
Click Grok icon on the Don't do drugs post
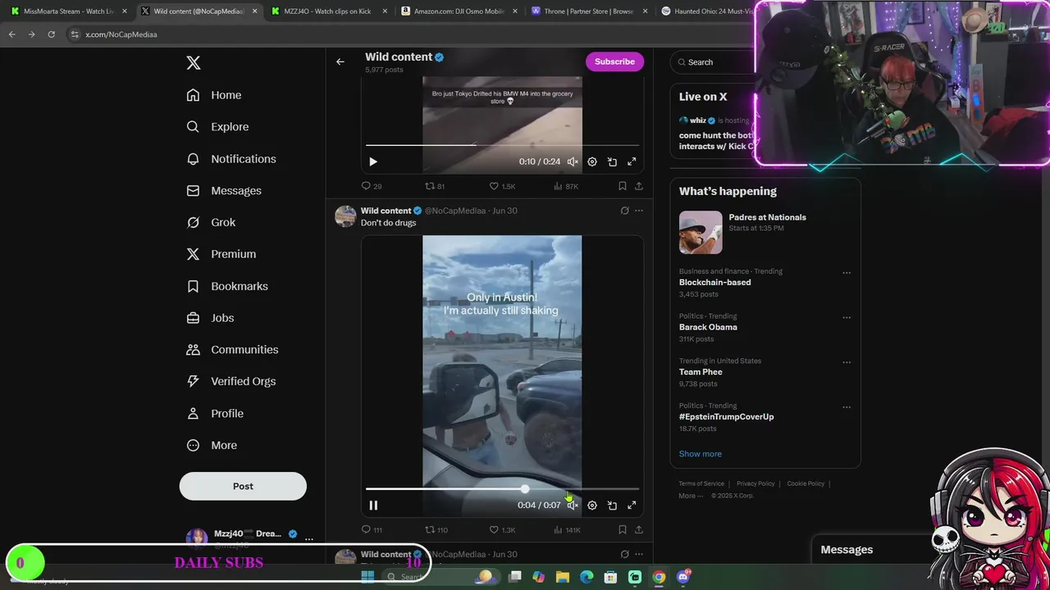click(x=624, y=211)
